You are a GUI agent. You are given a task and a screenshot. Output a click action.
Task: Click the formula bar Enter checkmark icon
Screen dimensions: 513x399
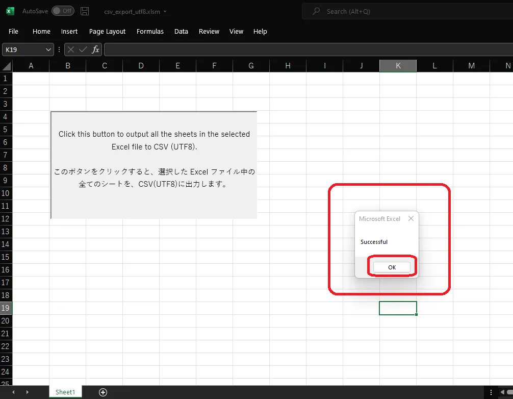click(x=83, y=49)
